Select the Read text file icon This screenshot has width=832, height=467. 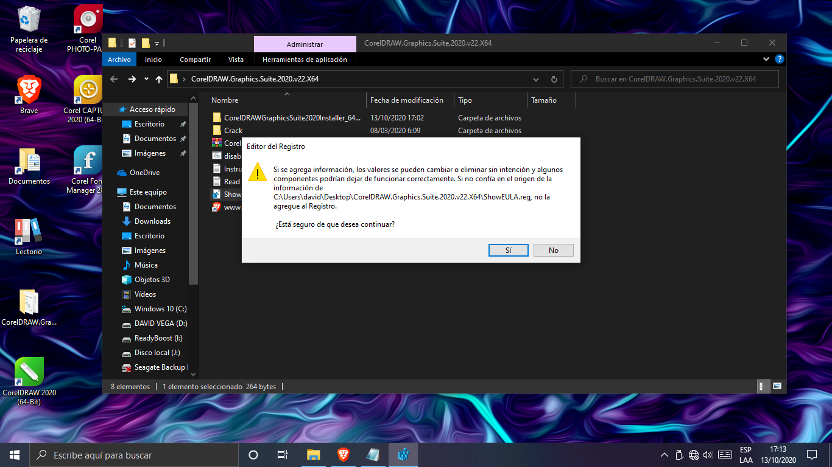pyautogui.click(x=216, y=181)
